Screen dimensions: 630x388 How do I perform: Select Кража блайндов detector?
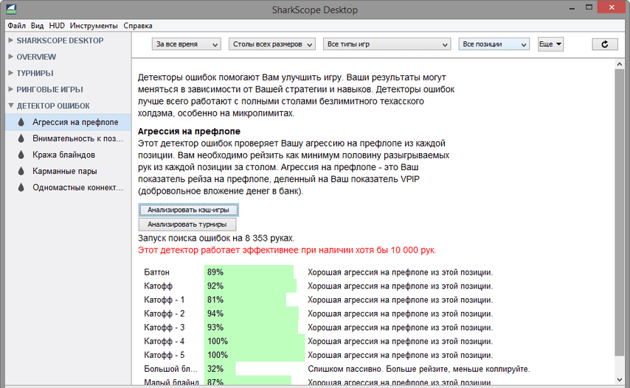point(68,155)
